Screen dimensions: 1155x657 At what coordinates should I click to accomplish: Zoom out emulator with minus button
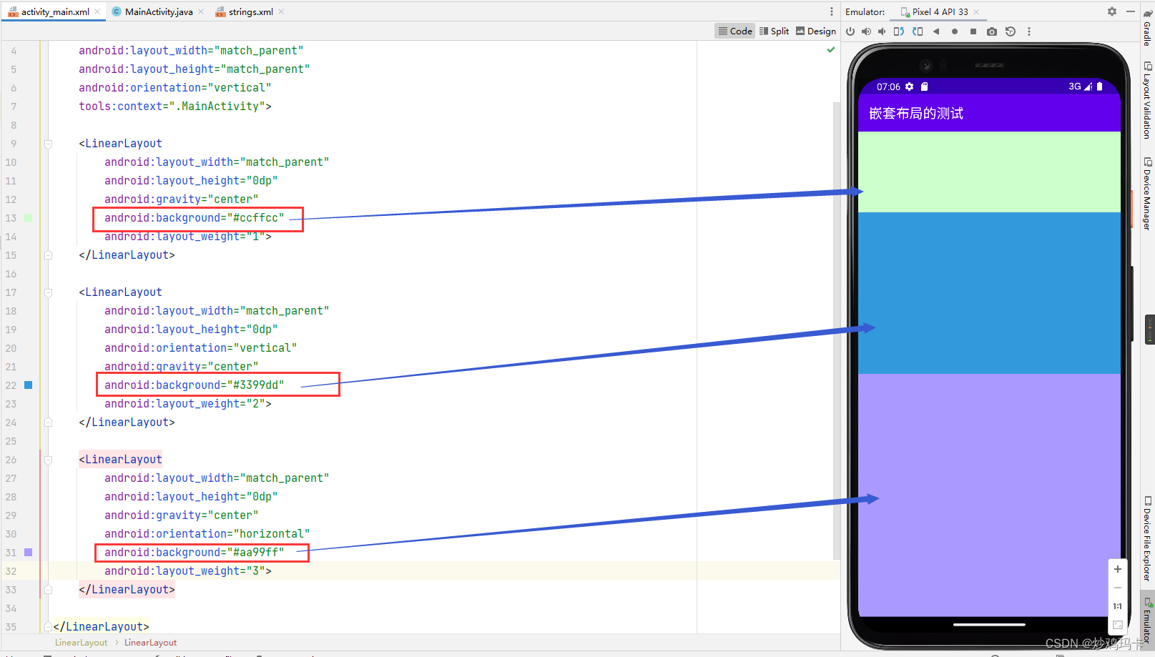click(x=1118, y=588)
